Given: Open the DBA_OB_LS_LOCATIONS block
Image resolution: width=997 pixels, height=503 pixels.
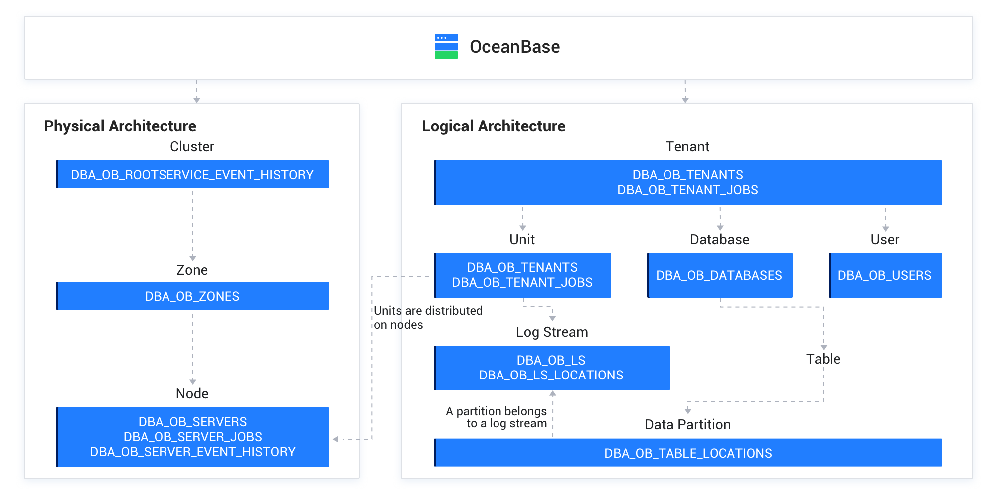Looking at the screenshot, I should click(x=551, y=375).
